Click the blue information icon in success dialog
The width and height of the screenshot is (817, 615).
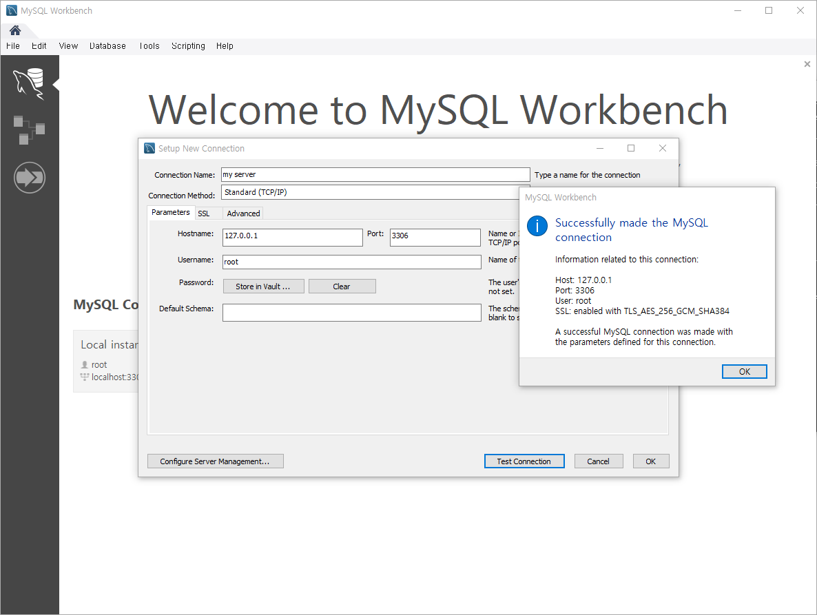(537, 226)
